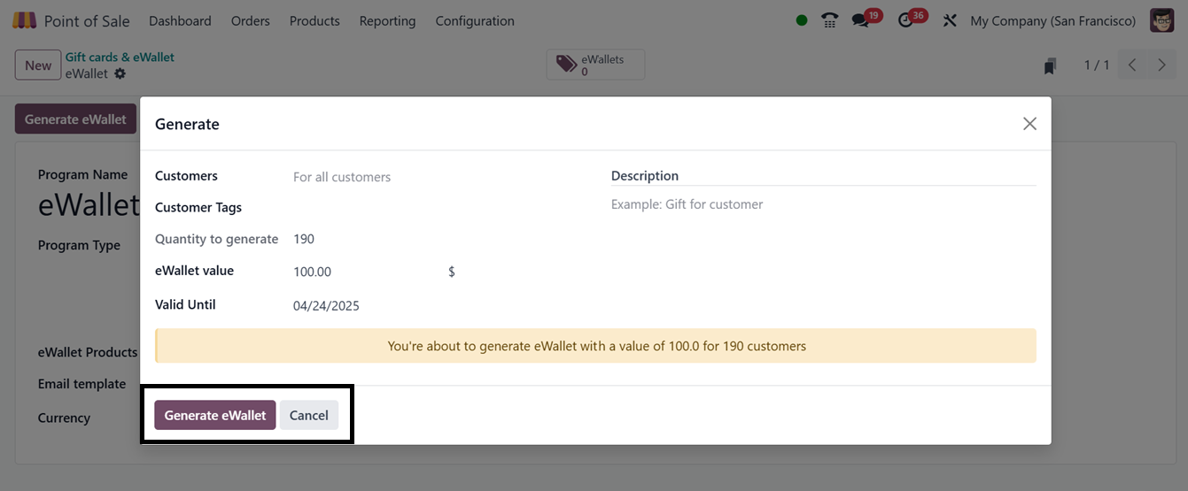
Task: Click the VoIP phone icon
Action: [830, 20]
